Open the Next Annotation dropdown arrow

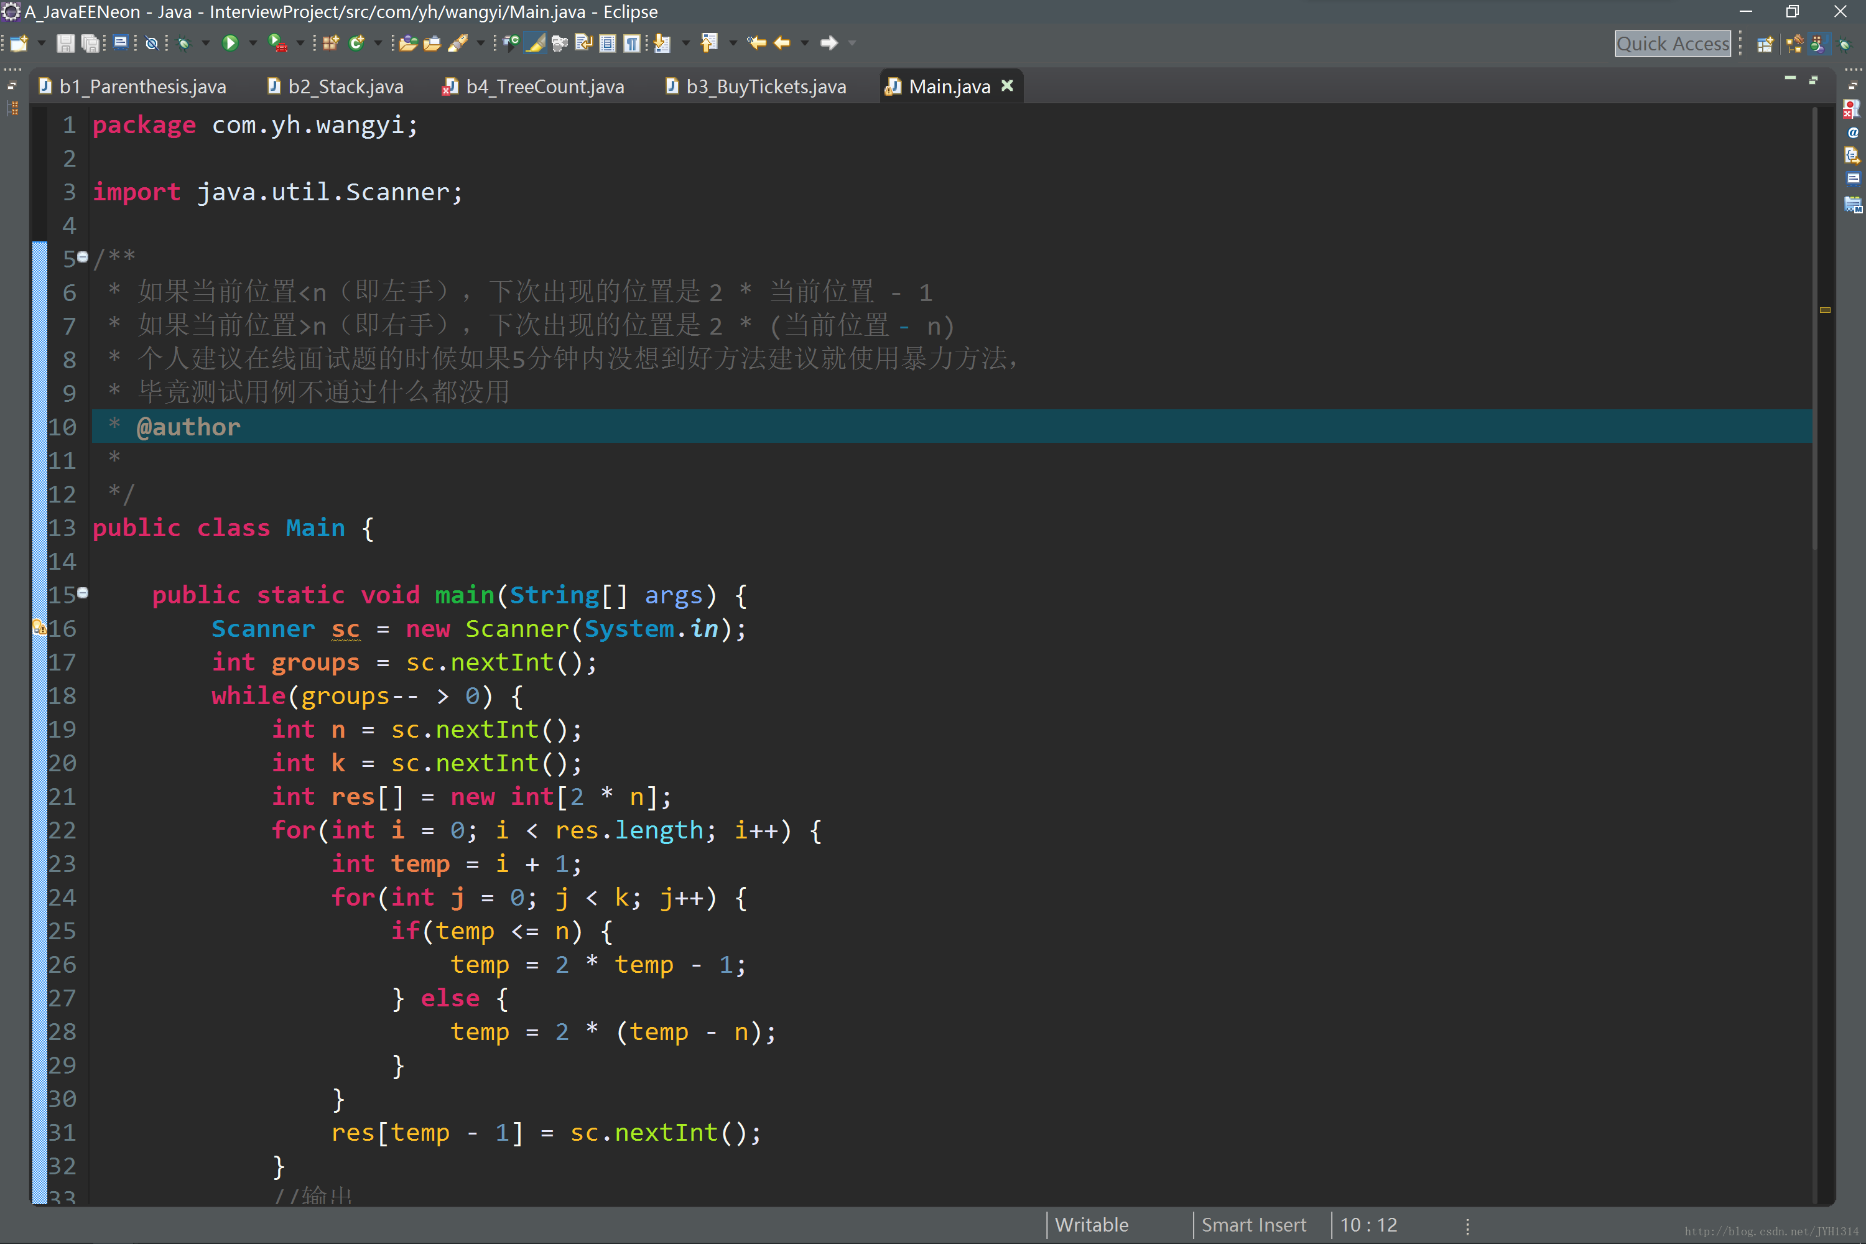685,43
